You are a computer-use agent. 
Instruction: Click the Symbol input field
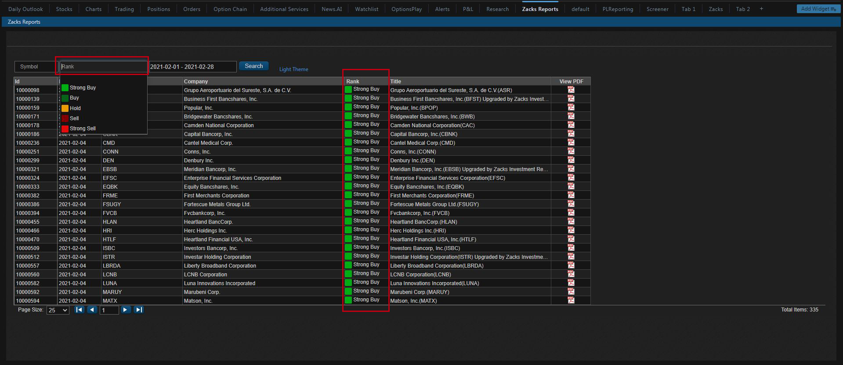[36, 67]
